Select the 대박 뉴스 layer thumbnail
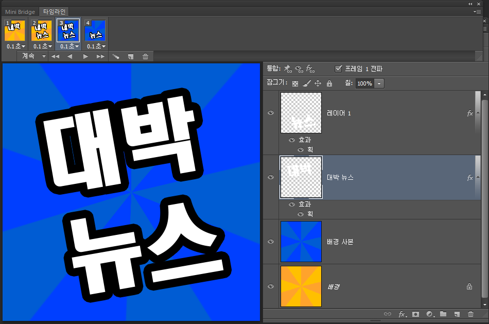Screen dimensions: 489x324 [x=301, y=177]
